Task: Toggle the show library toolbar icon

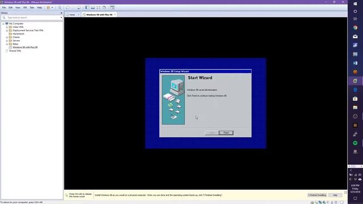Action: [87, 7]
